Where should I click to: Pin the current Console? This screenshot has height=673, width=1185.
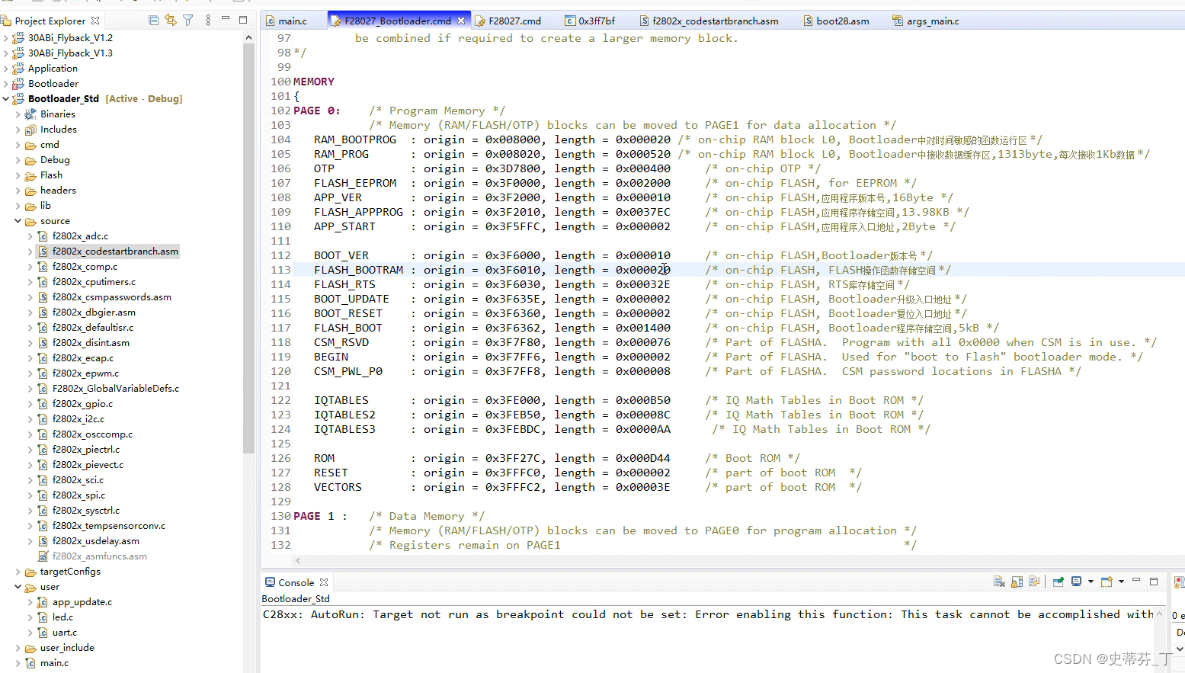[1058, 582]
